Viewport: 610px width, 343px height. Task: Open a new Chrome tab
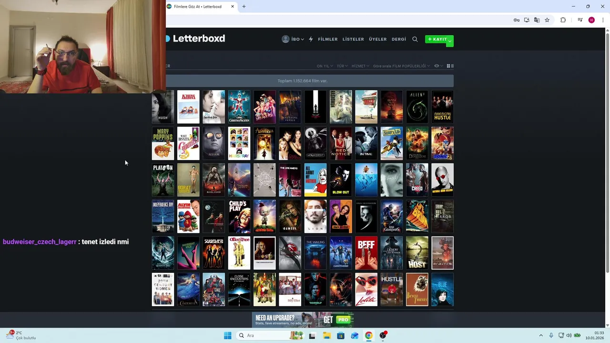(x=244, y=7)
